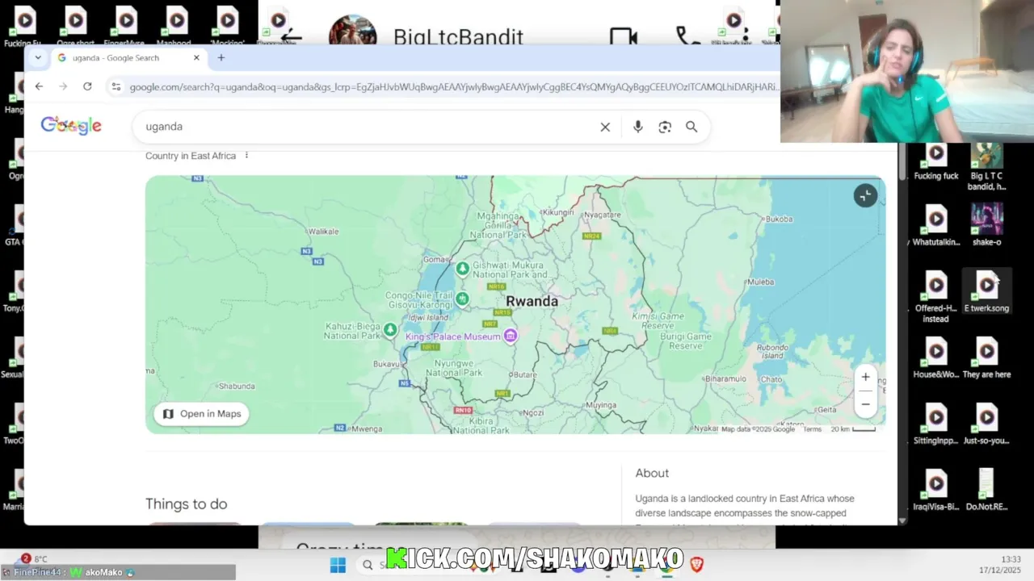
Task: Select 'Whatutalkin' desktop media file
Action: point(936,226)
